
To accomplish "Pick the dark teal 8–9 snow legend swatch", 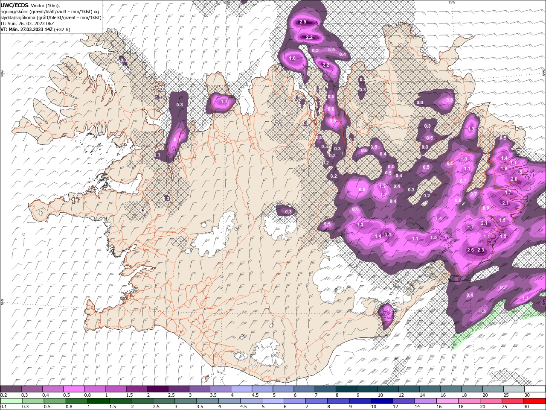I will [346, 389].
